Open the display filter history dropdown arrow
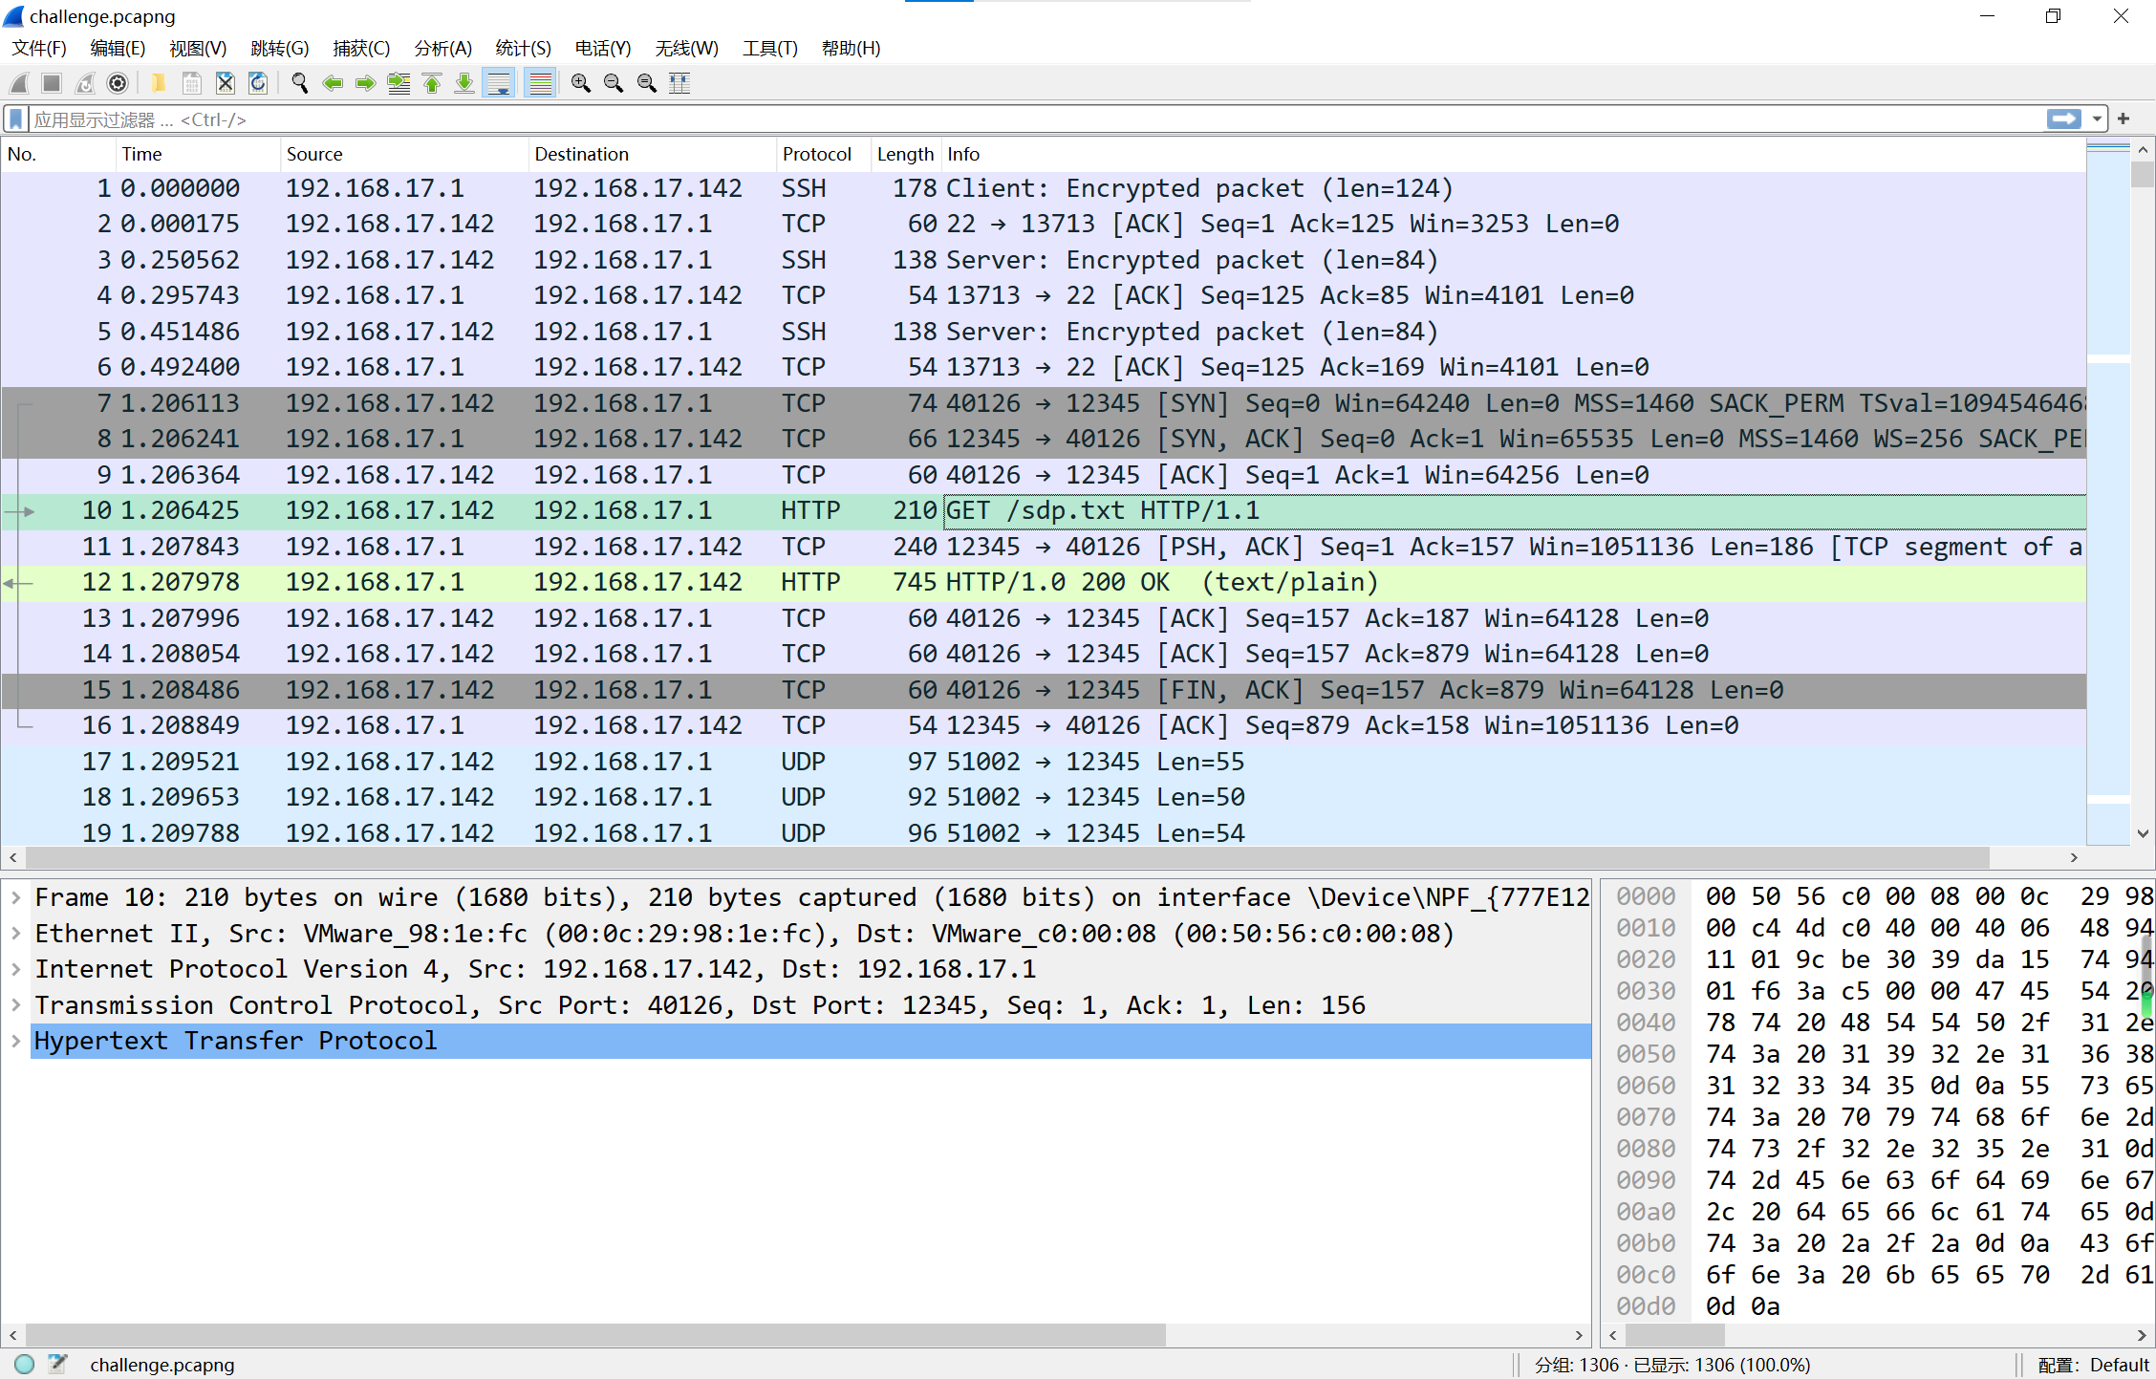This screenshot has width=2156, height=1379. (2097, 119)
